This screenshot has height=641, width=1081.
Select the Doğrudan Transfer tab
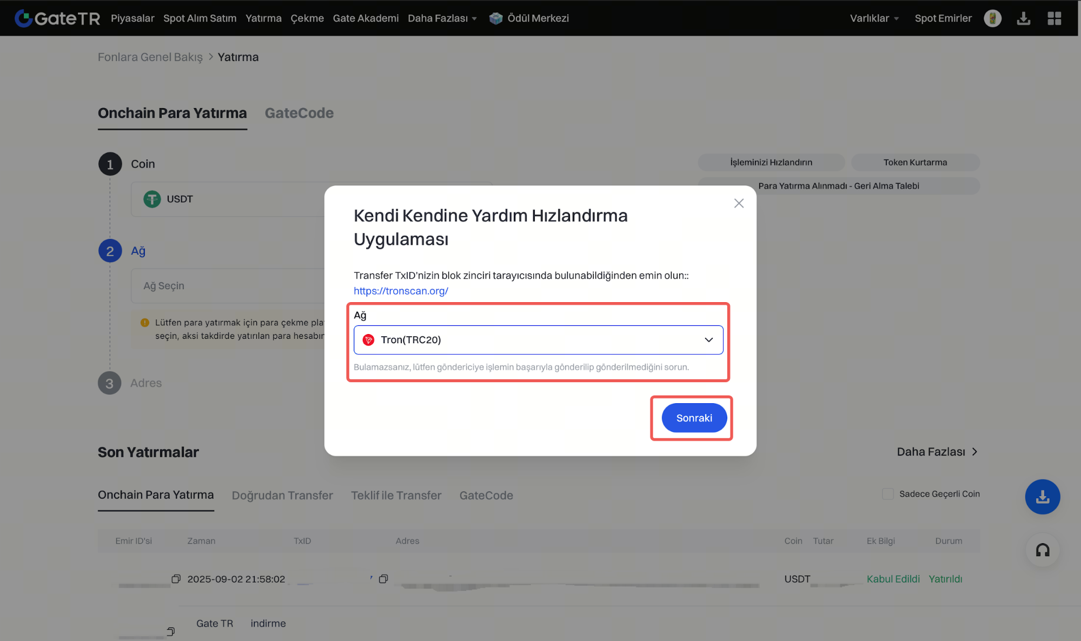tap(282, 495)
